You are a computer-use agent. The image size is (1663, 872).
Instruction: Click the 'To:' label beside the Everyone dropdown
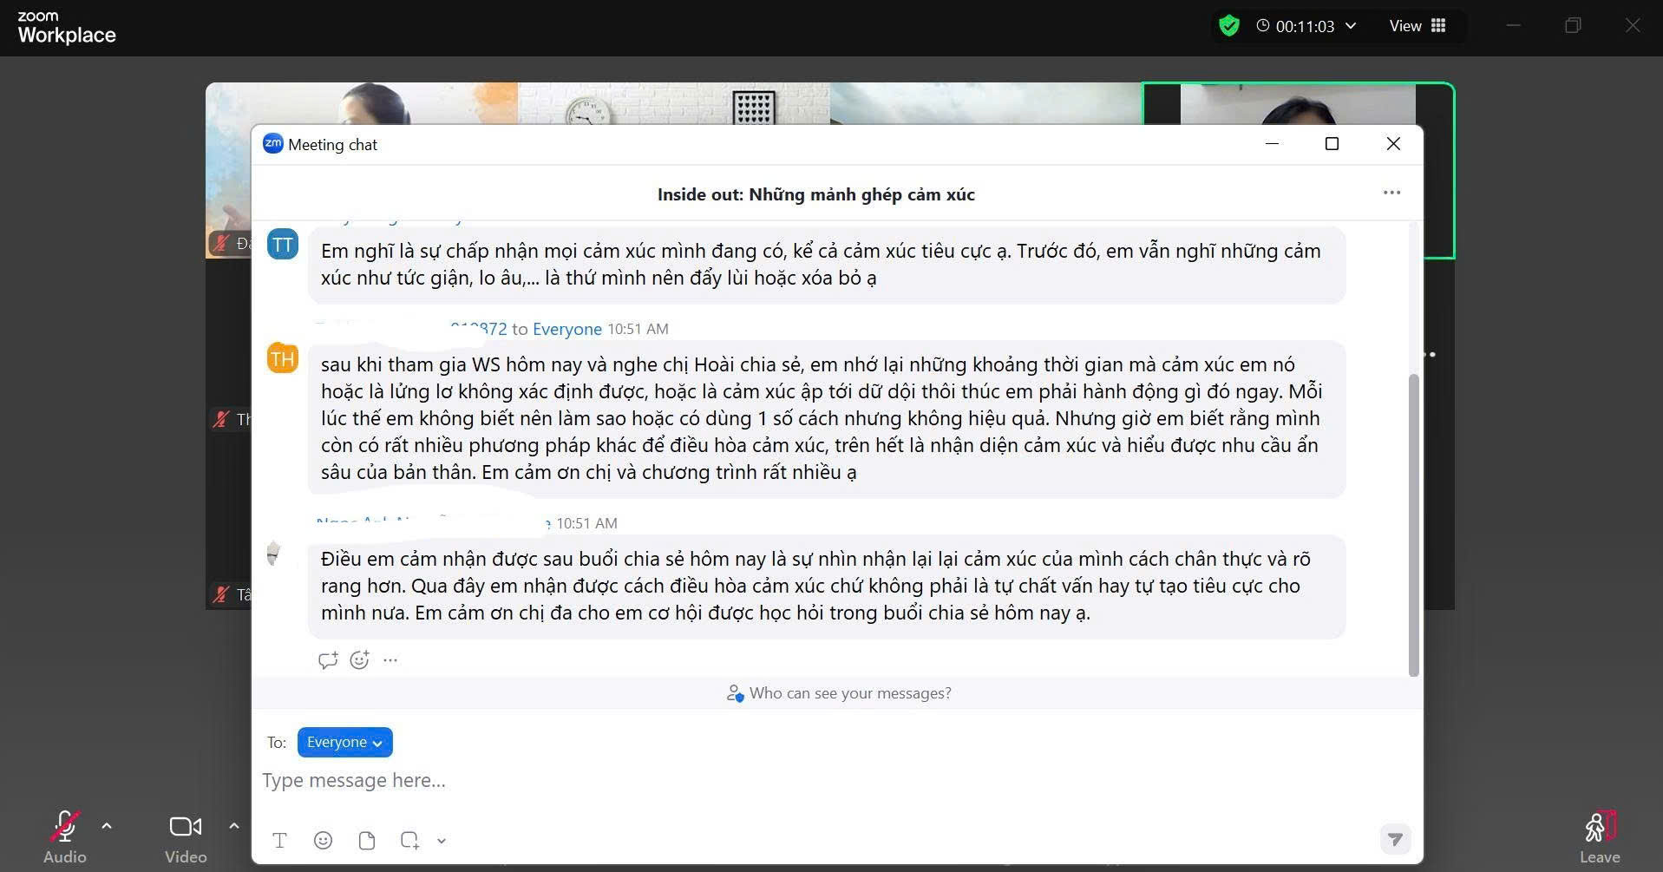pos(277,743)
